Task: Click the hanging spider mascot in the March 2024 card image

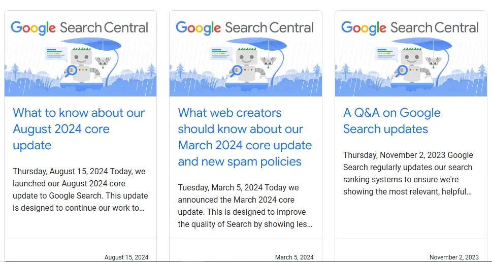Action: pyautogui.click(x=270, y=62)
